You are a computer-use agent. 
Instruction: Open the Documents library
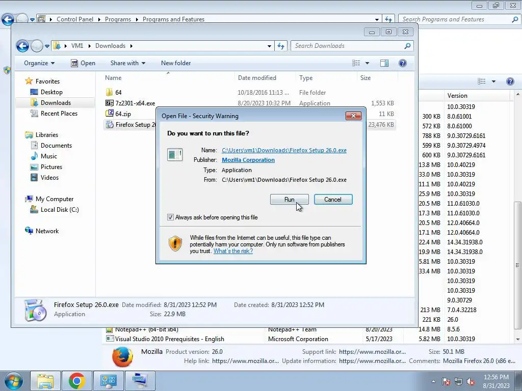click(56, 145)
